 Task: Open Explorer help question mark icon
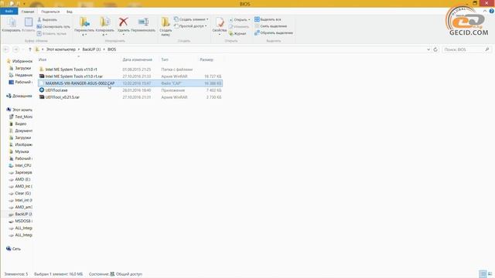pyautogui.click(x=492, y=11)
